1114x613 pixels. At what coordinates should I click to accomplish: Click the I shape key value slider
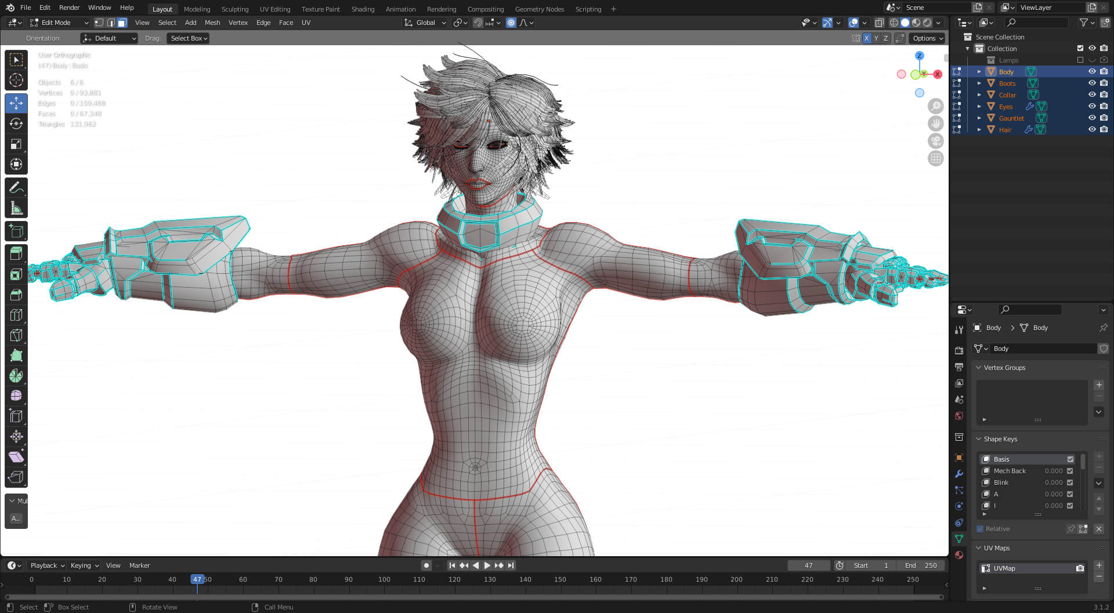(1052, 506)
